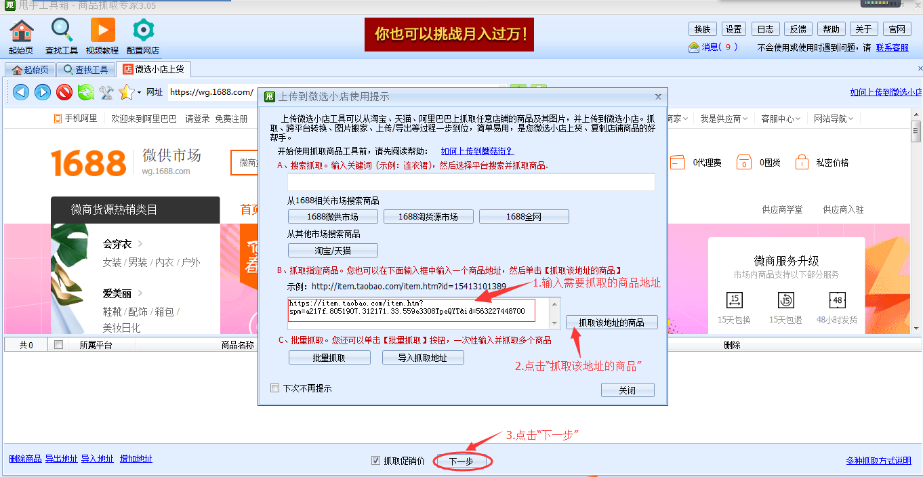Search via the 1688微供市场 button
This screenshot has width=923, height=477.
pos(333,217)
